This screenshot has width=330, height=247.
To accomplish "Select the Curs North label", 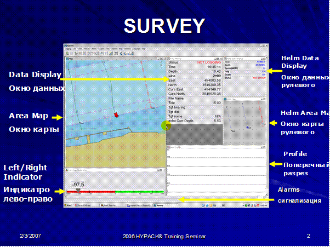I will pos(177,94).
